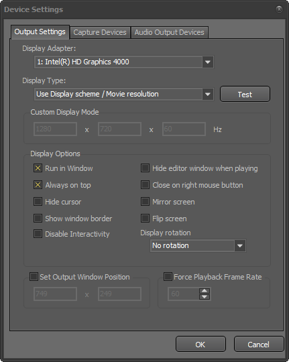
Task: Tick the Flip screen checkbox
Action: coord(145,218)
